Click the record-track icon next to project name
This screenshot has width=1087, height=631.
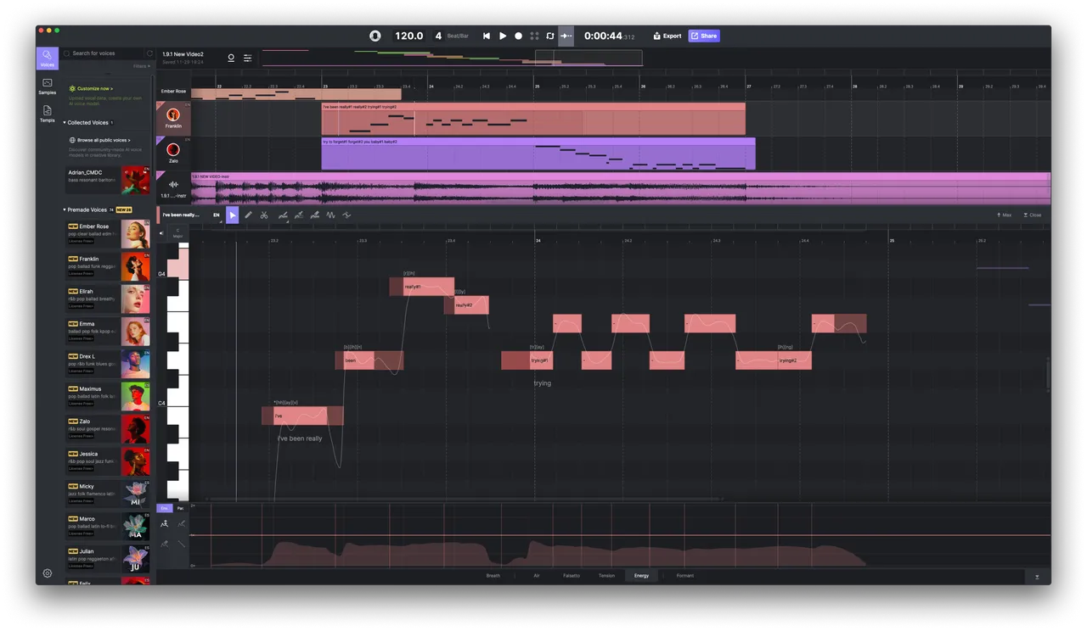pos(231,58)
